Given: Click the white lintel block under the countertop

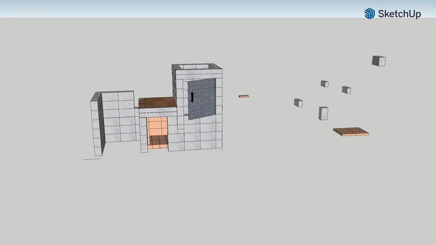Looking at the screenshot, I should point(157,111).
